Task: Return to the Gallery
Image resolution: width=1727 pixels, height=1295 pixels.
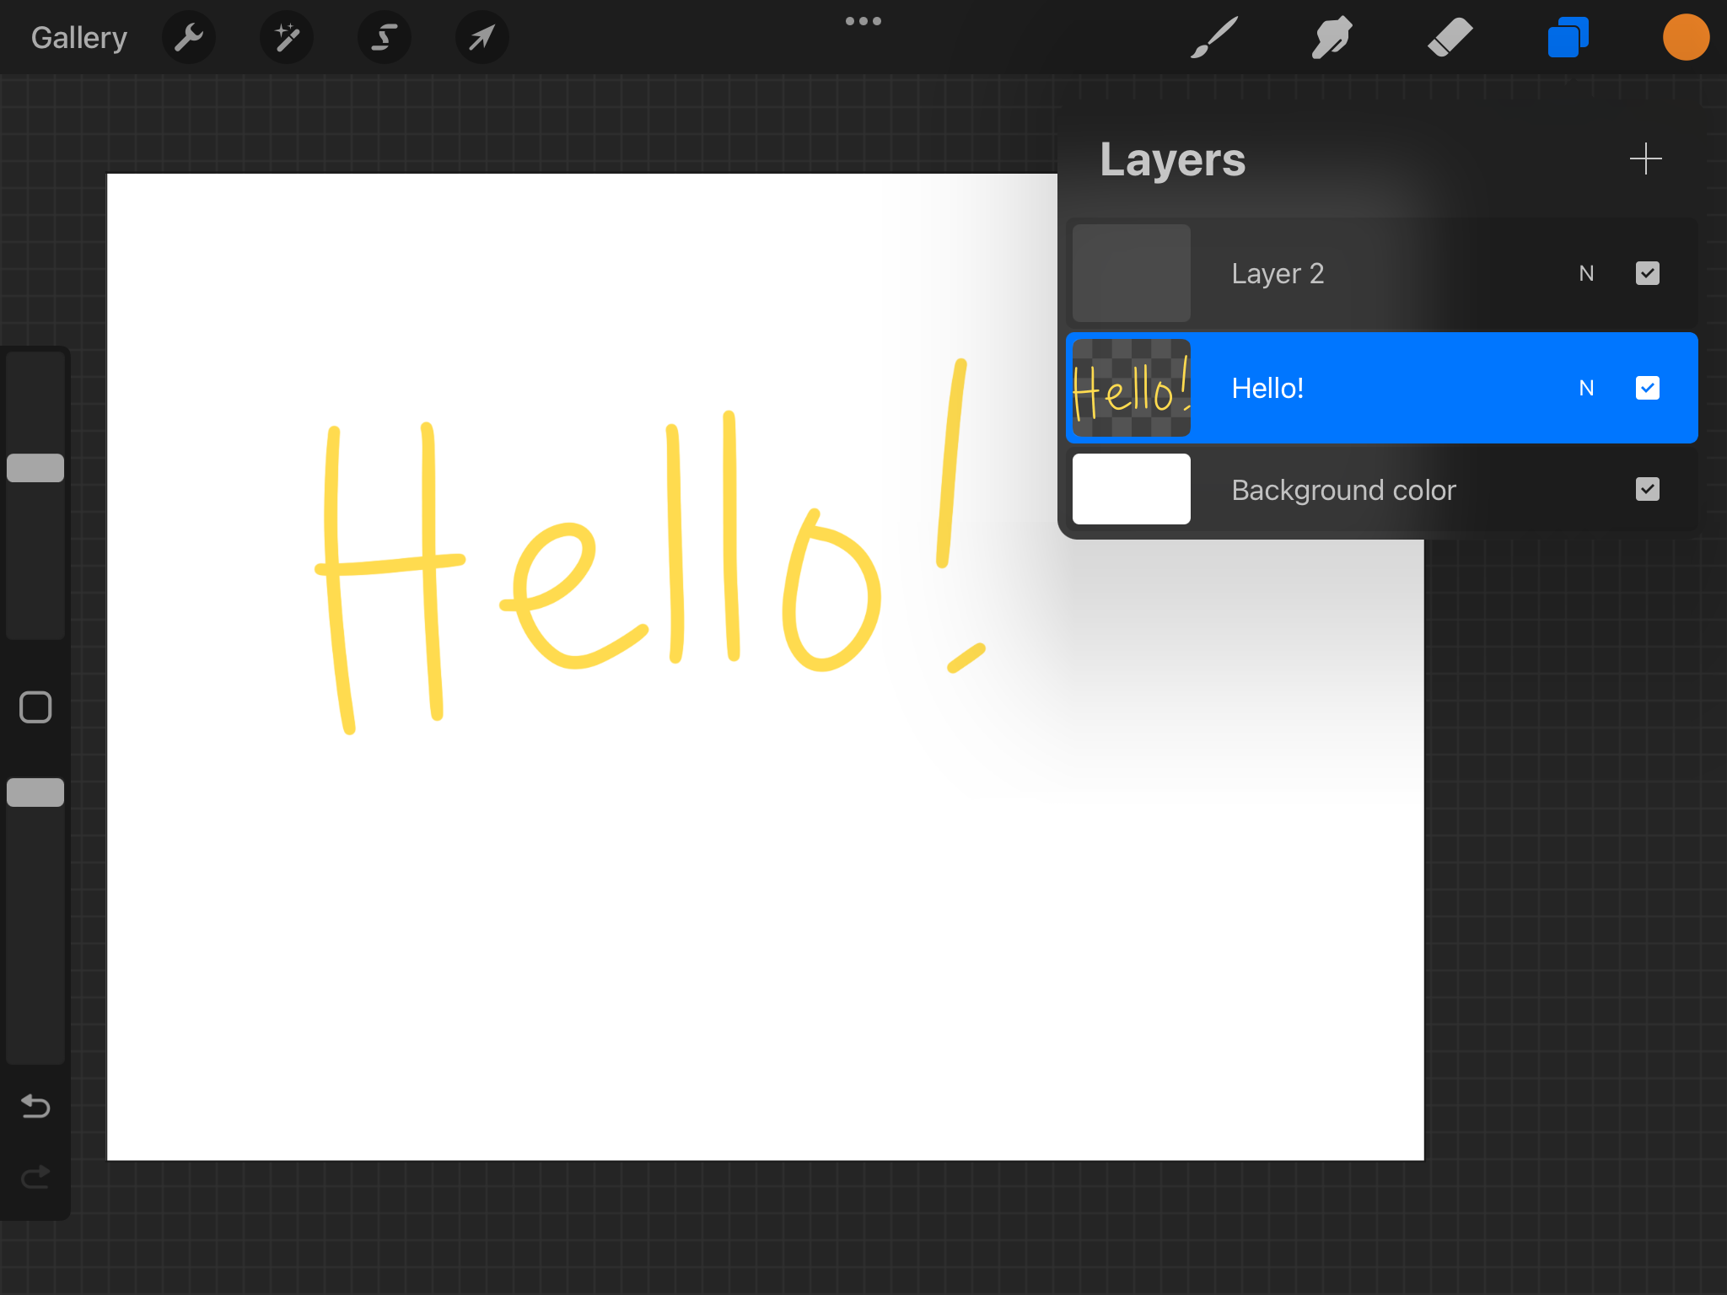Action: 78,37
